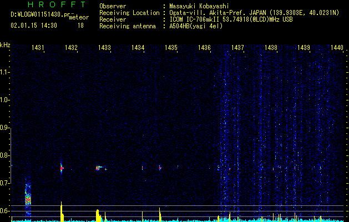Click the yellow power bar before 1435
The image size is (349, 222).
[x=160, y=215]
